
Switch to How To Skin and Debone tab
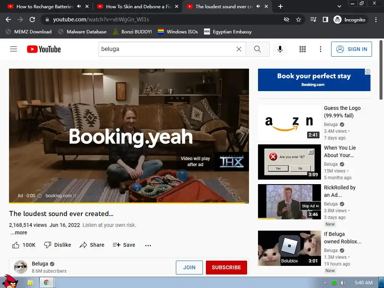click(x=138, y=7)
